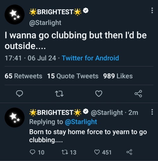This screenshot has width=158, height=161.
Task: Open the reply's star profile picture
Action: click(15, 118)
